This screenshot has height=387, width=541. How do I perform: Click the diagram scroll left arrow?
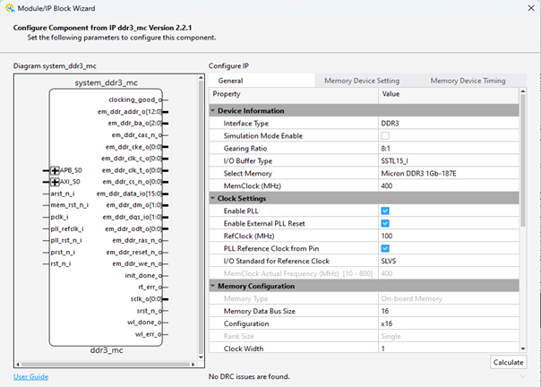click(18, 364)
